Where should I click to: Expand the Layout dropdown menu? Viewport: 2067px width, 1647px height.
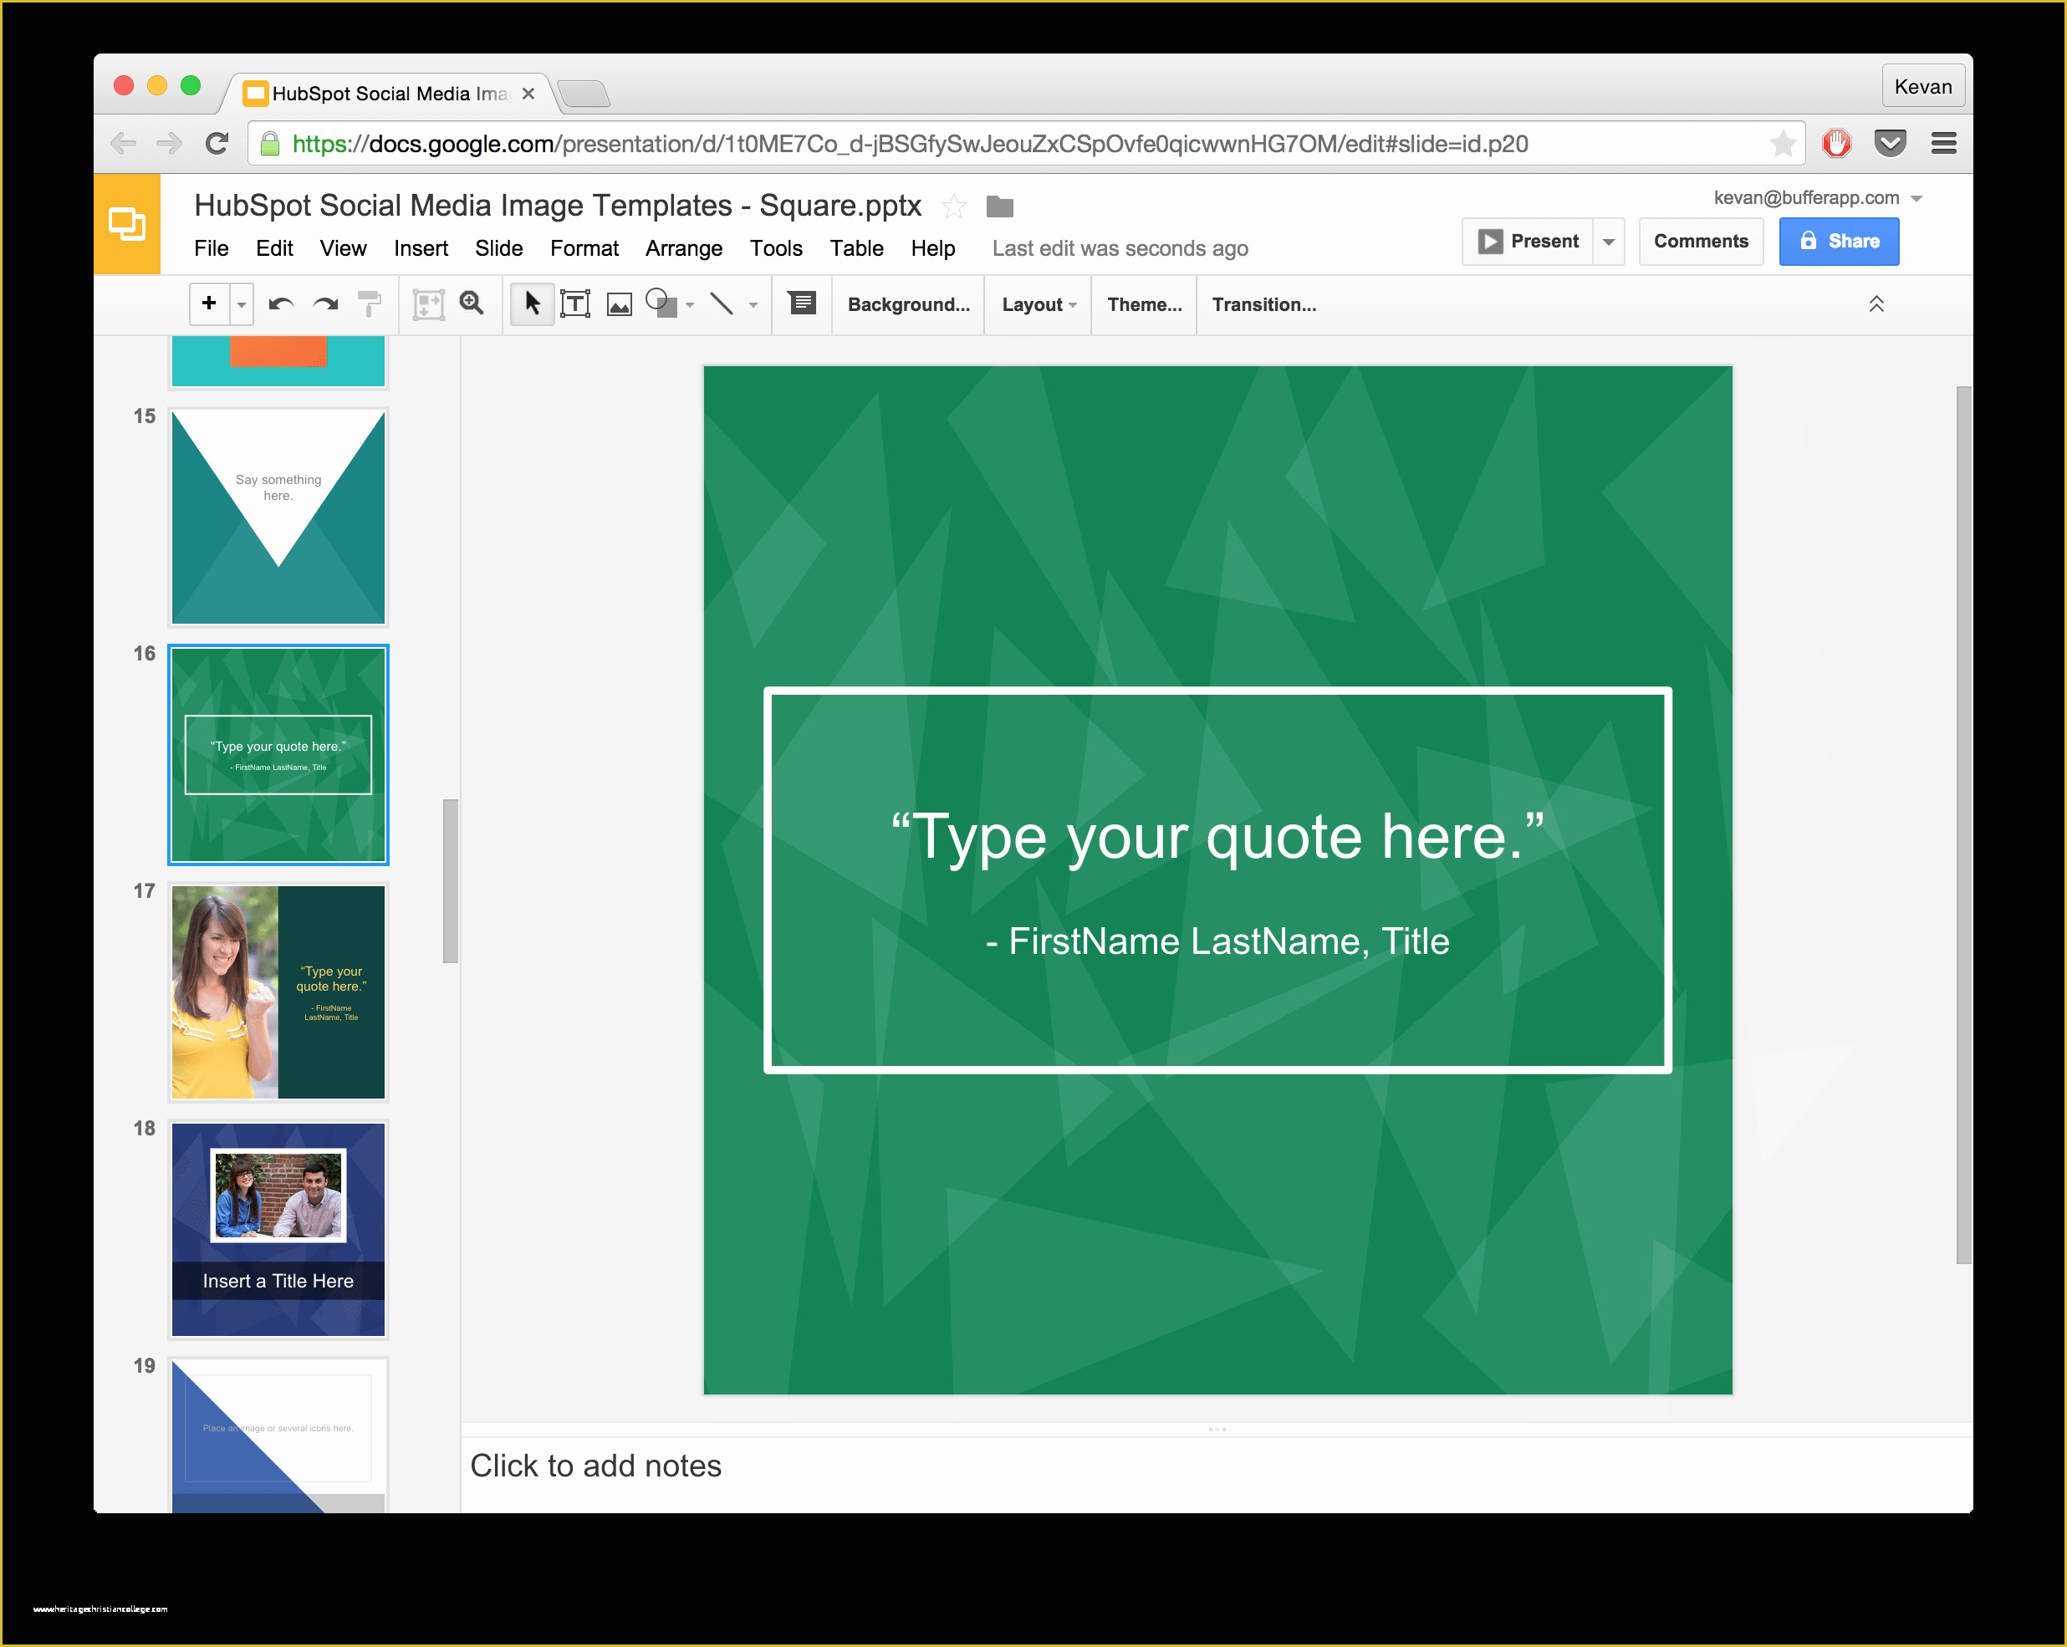point(1037,304)
